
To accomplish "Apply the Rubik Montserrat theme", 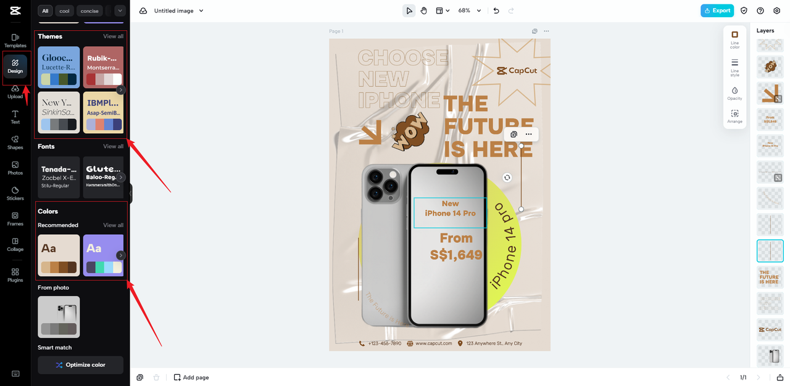I will click(103, 67).
